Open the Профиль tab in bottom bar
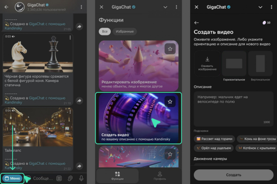Screen dimensions: 277x184 (x=159, y=176)
